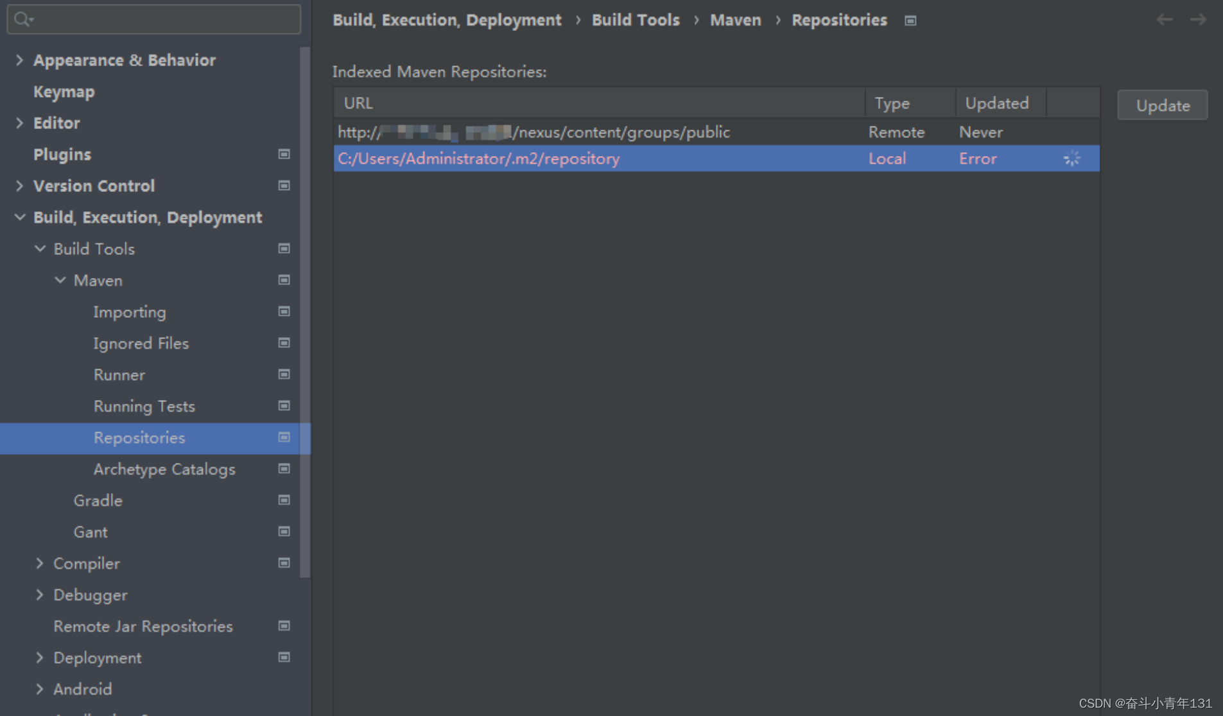
Task: Select the Importing settings page
Action: 130,311
